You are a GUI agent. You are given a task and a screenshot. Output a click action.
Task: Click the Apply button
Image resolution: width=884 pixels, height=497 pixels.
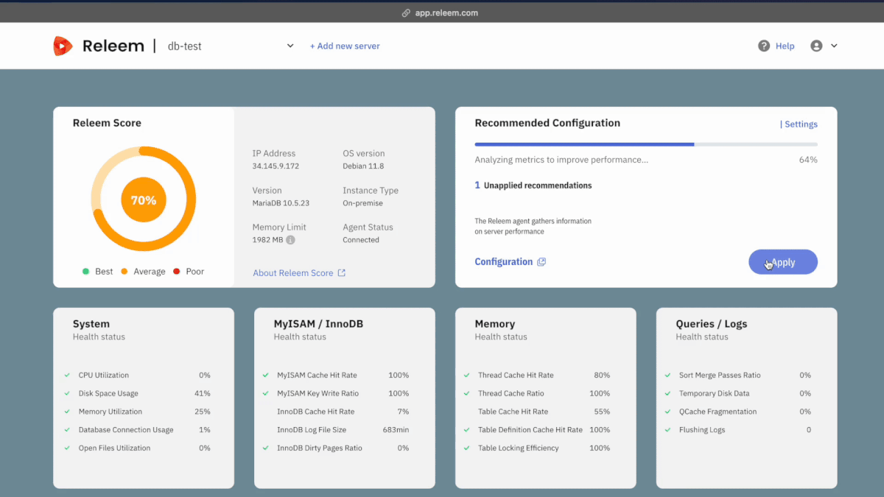783,261
